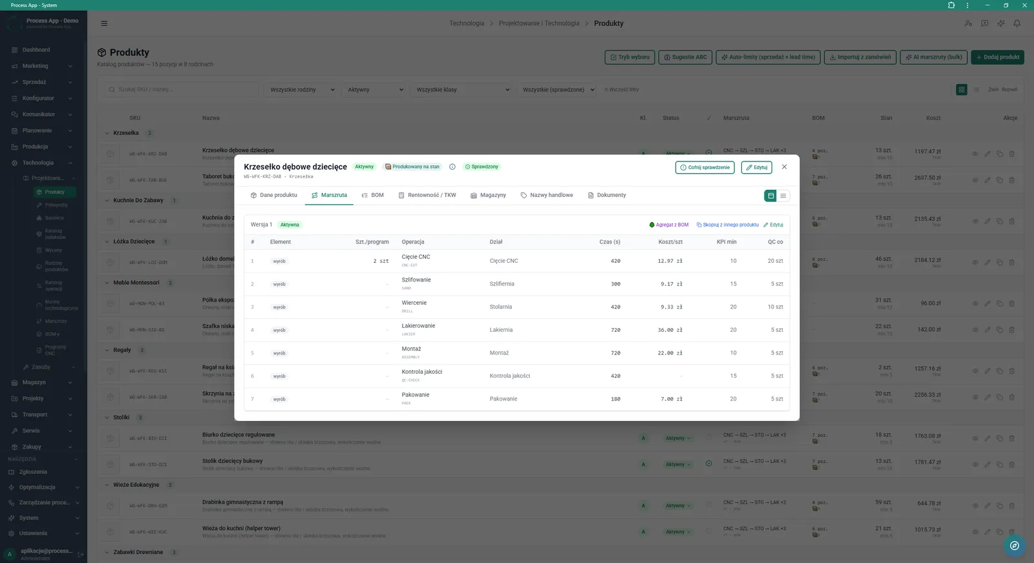Switch to the Magazyny tab
1034x563 pixels.
coord(489,195)
